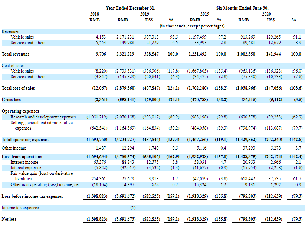
Task: Click the 'Six Months Ended June 30,' header
Action: 242,8
